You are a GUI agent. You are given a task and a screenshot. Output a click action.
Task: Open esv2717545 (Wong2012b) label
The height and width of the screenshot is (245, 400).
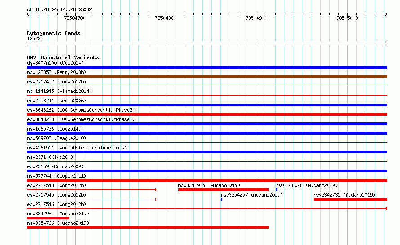[57, 195]
